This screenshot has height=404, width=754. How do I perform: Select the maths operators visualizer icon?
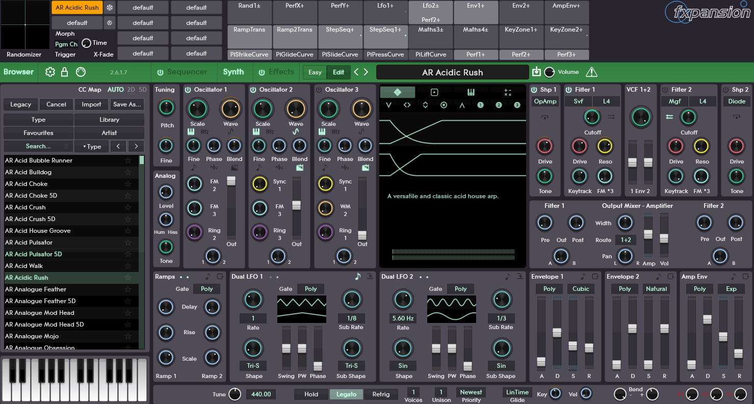[x=507, y=92]
